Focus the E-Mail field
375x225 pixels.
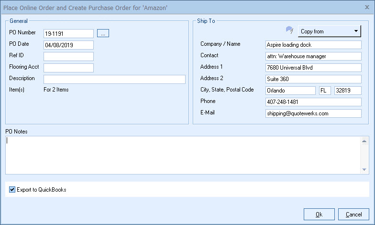313,113
